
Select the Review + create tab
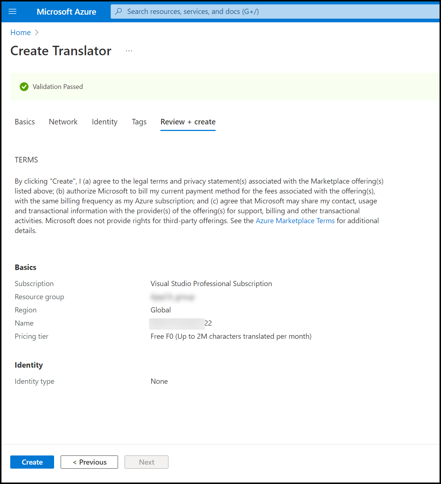coord(188,122)
